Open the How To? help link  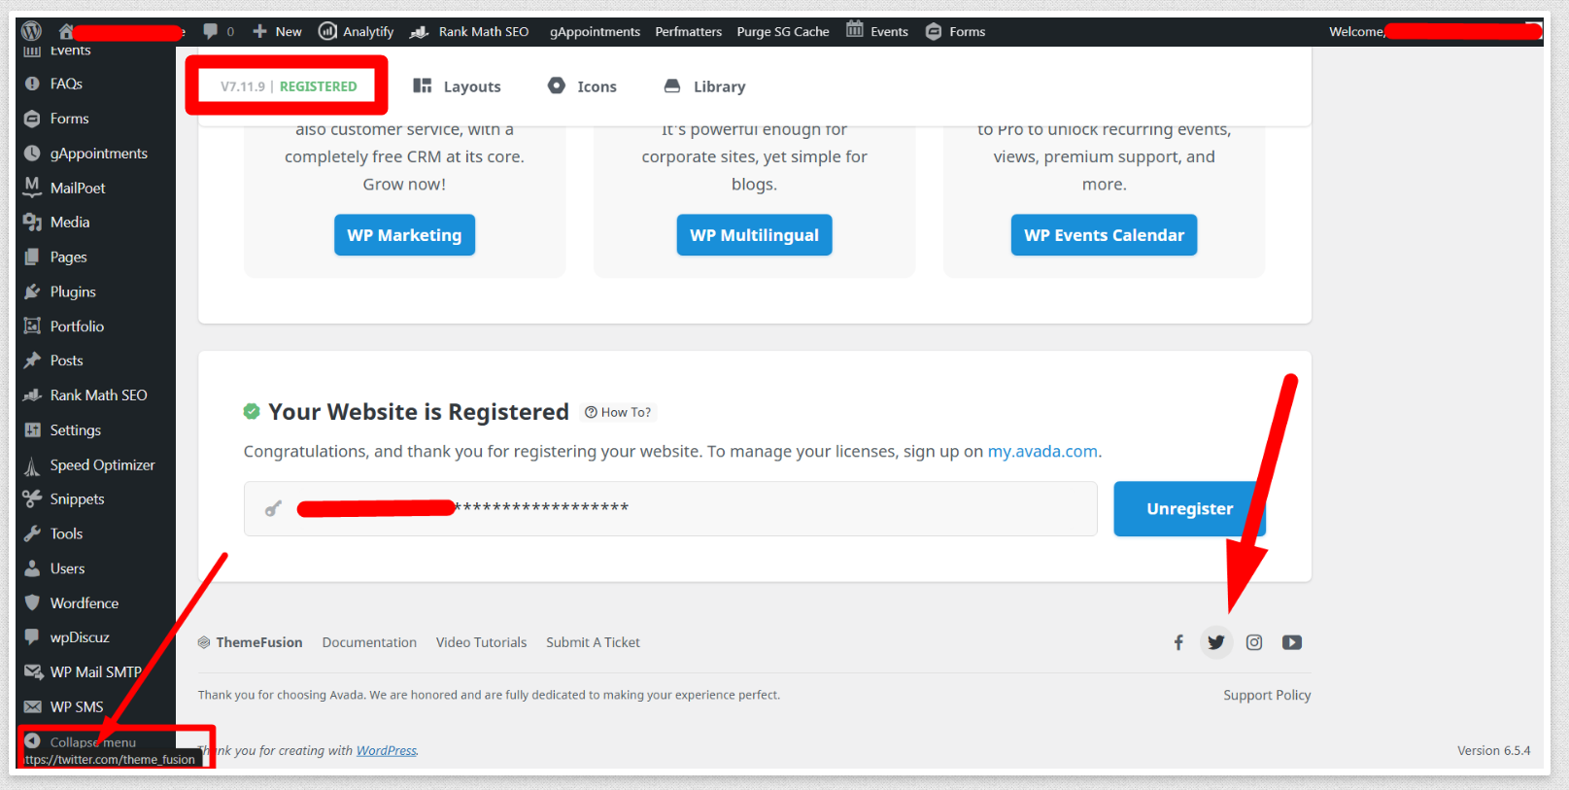tap(618, 412)
